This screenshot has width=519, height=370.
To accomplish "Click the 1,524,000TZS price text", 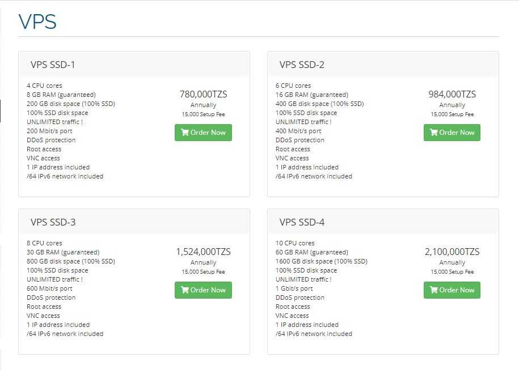I will coord(203,252).
